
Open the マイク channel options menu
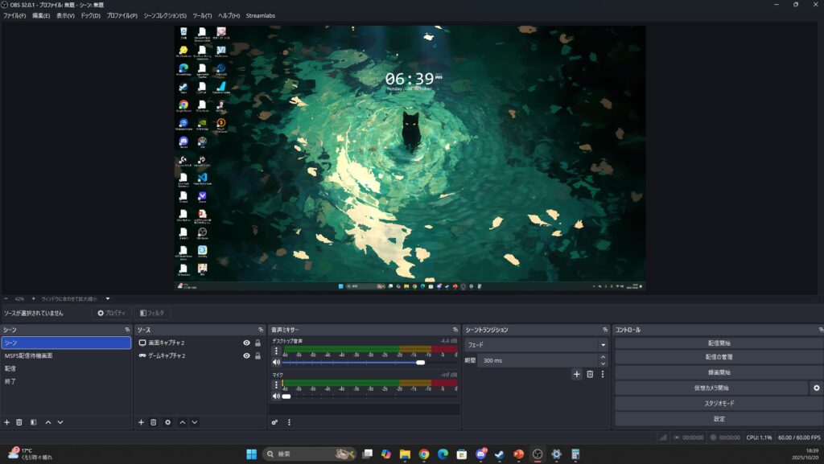[276, 384]
